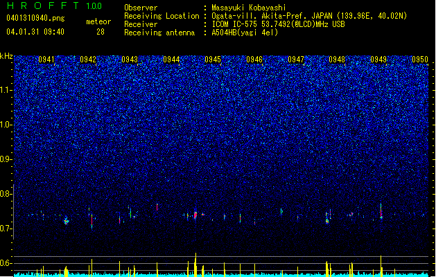Image resolution: width=436 pixels, height=277 pixels.
Task: Click the Observer label
Action: (x=141, y=8)
